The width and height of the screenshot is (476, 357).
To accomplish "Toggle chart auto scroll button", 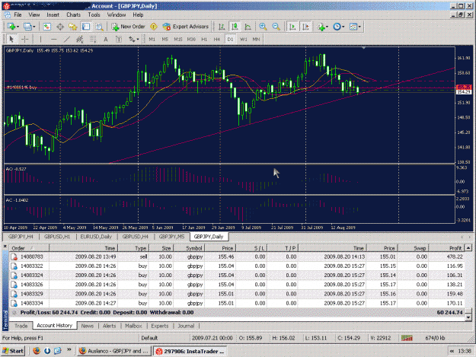I will pyautogui.click(x=292, y=27).
